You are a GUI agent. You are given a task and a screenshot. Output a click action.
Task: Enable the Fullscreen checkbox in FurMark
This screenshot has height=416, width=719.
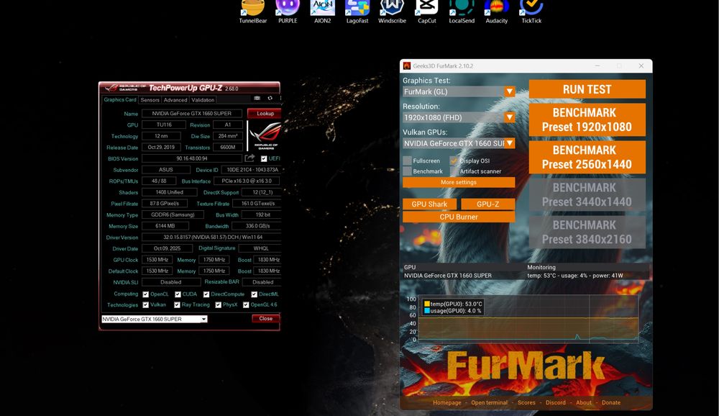407,160
